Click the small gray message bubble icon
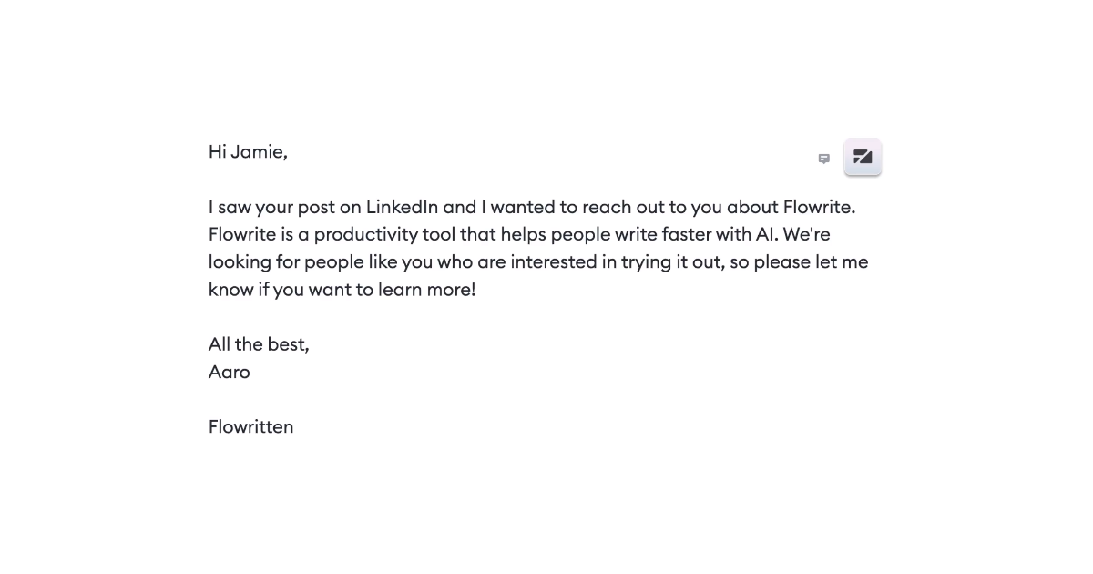The width and height of the screenshot is (1093, 574). tap(823, 159)
